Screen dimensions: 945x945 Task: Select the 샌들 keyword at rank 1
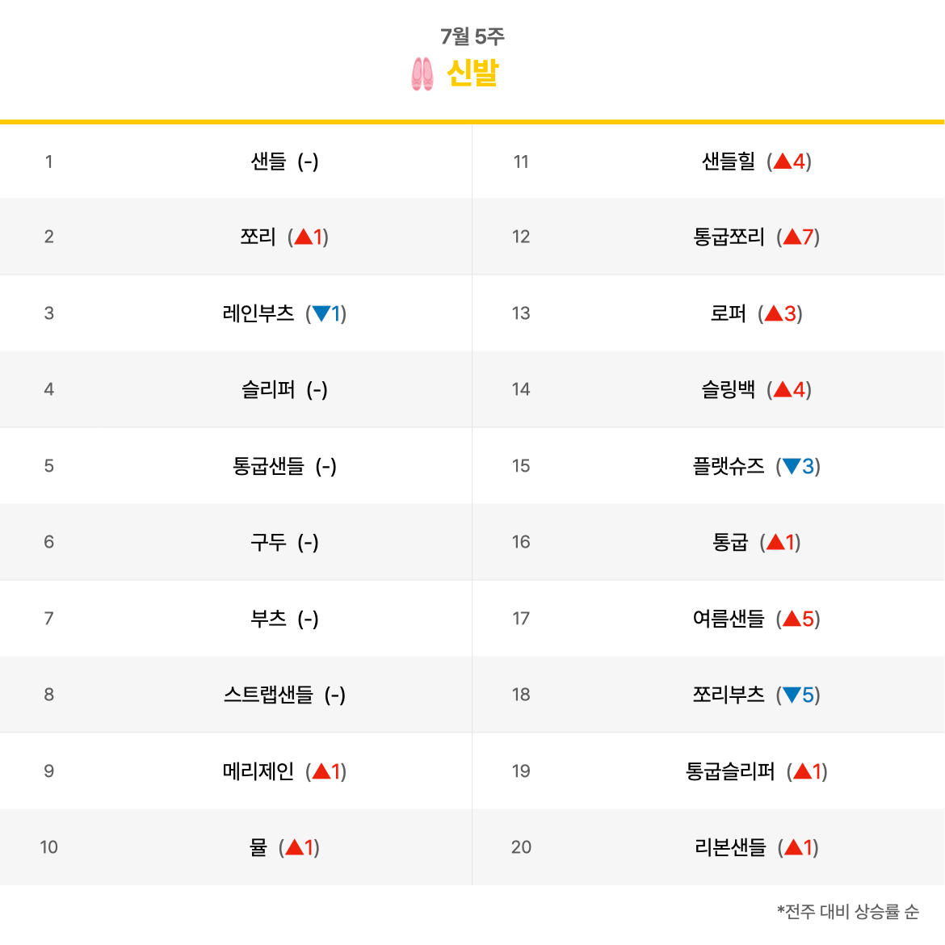point(268,162)
